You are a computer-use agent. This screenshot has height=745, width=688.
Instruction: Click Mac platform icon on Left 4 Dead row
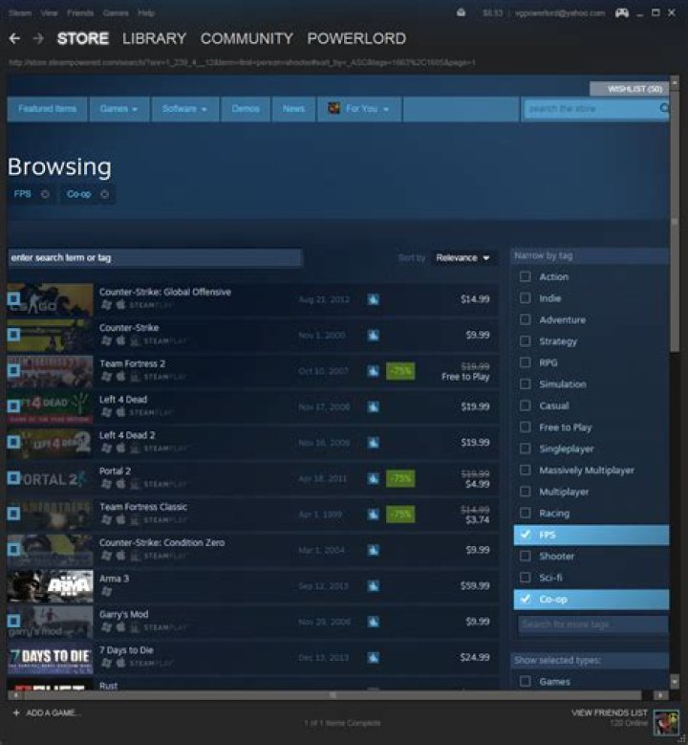click(121, 412)
